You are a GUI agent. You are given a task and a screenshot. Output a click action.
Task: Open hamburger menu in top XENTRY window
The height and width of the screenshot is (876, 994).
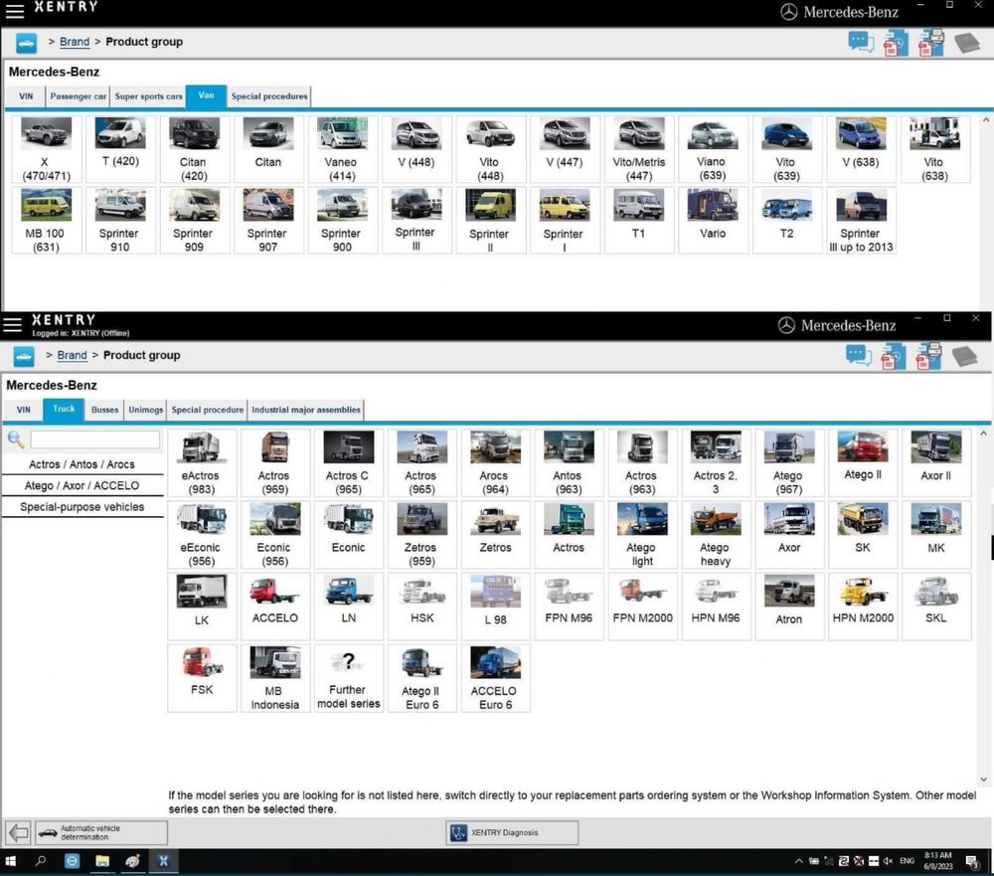pyautogui.click(x=14, y=11)
